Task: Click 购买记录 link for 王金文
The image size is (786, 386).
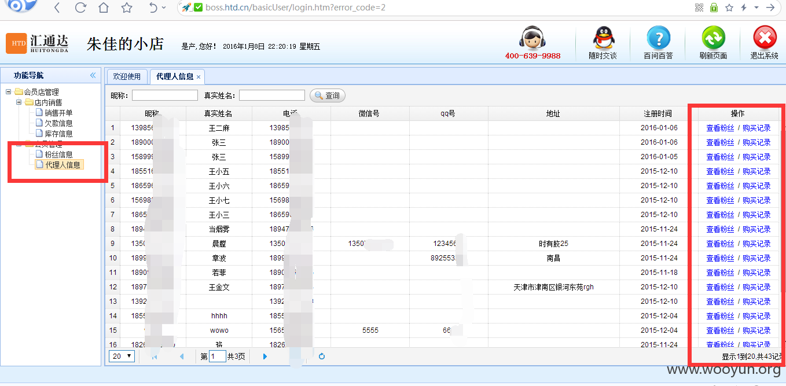Action: coord(756,287)
